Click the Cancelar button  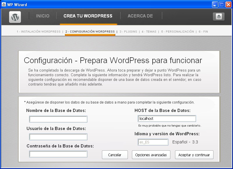click(115, 155)
